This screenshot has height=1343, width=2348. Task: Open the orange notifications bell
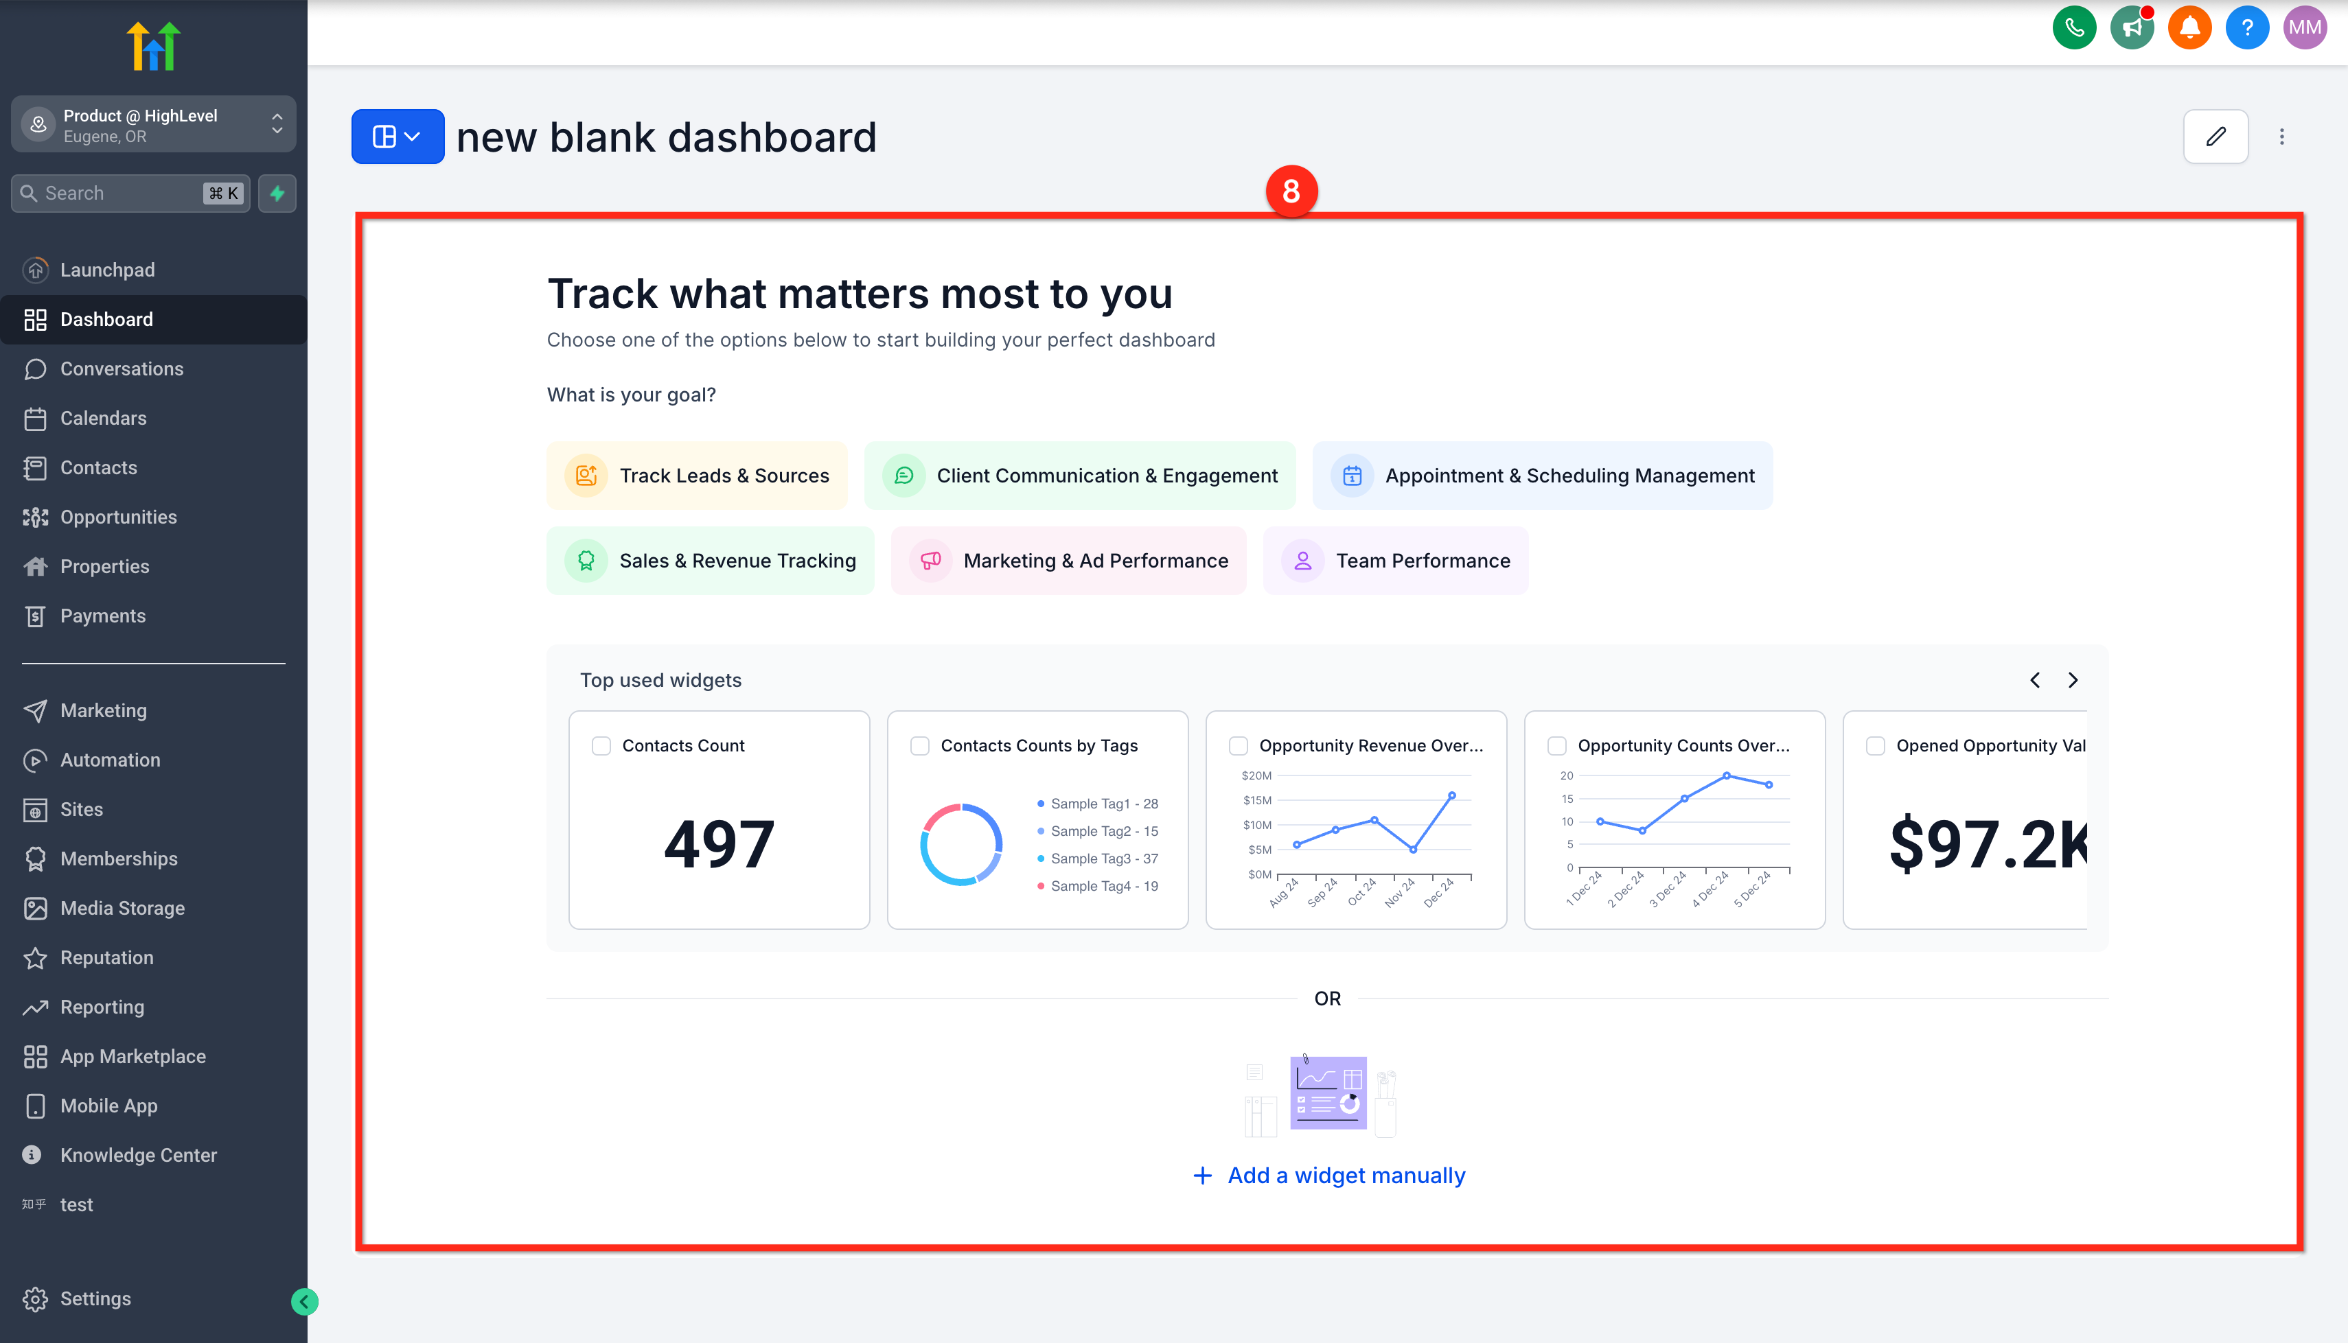click(x=2189, y=27)
